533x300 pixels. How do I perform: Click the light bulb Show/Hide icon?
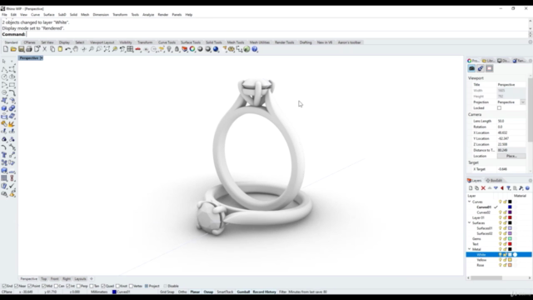click(x=169, y=49)
